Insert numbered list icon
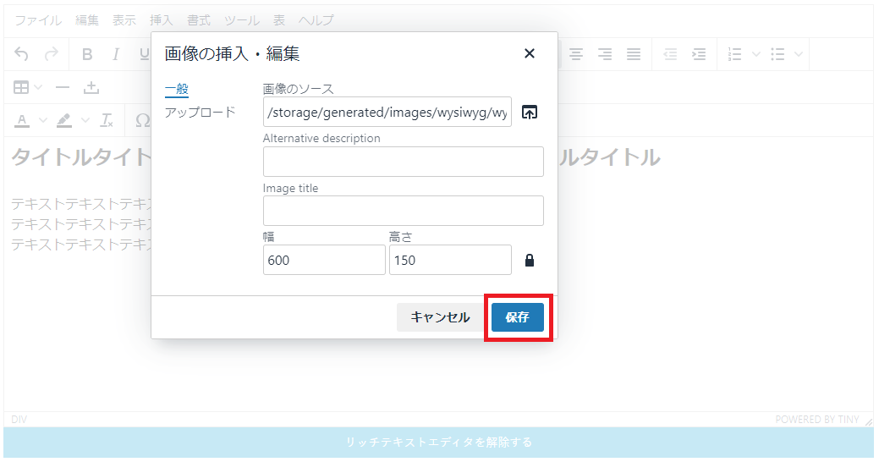Image resolution: width=879 pixels, height=462 pixels. click(x=734, y=54)
